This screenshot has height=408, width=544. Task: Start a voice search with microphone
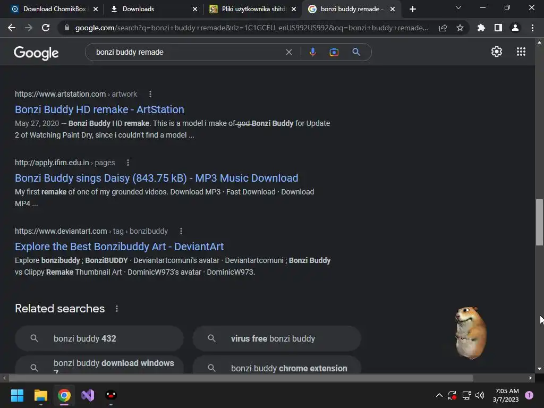[312, 52]
